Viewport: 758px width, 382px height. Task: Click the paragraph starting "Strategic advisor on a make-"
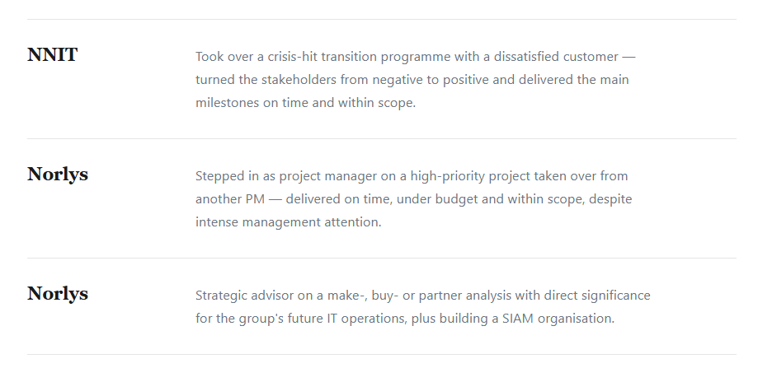tap(423, 307)
